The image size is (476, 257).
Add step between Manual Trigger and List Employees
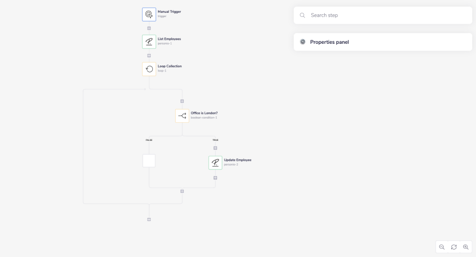[149, 28]
